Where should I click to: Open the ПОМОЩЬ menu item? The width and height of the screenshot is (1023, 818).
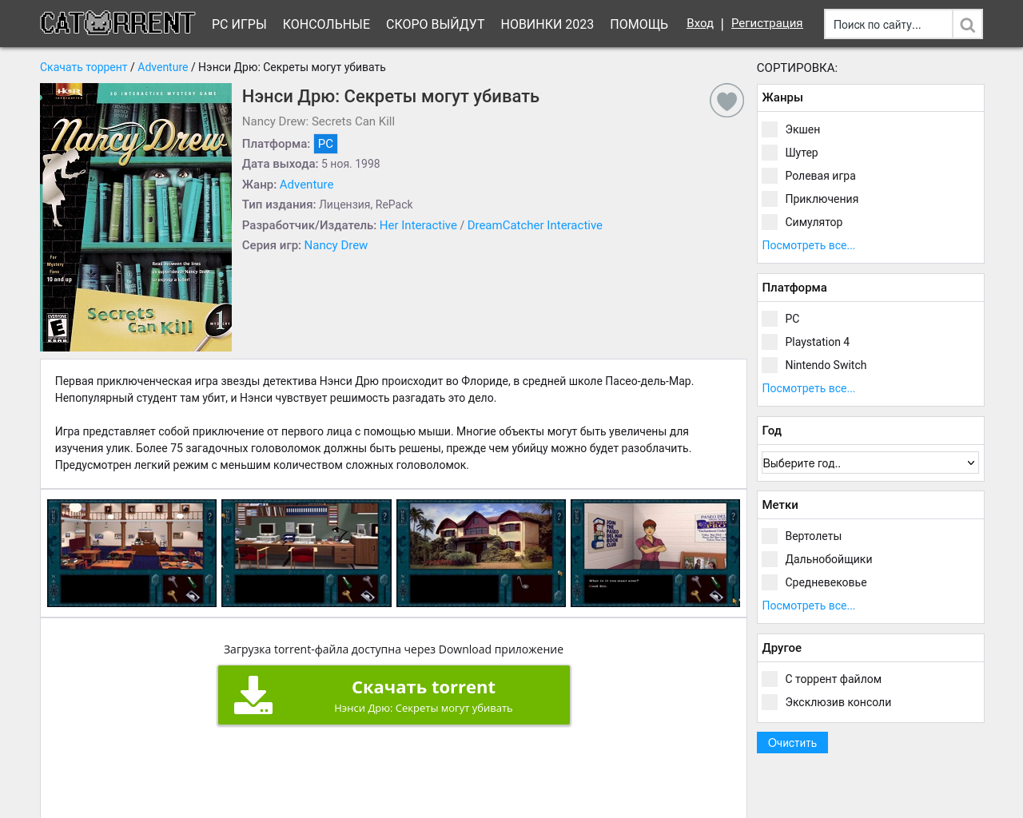[639, 24]
